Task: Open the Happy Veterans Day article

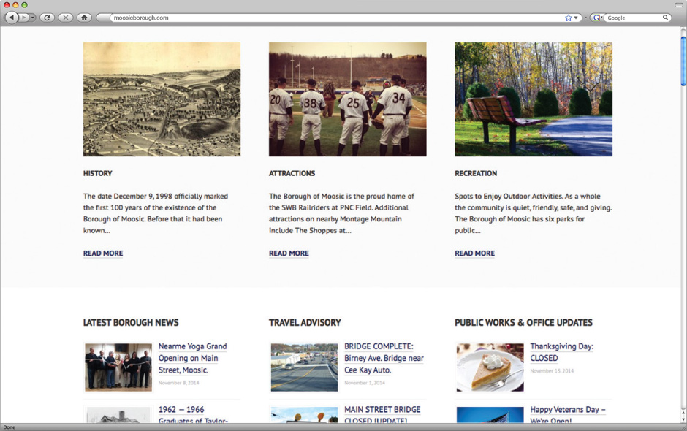Action: [568, 415]
